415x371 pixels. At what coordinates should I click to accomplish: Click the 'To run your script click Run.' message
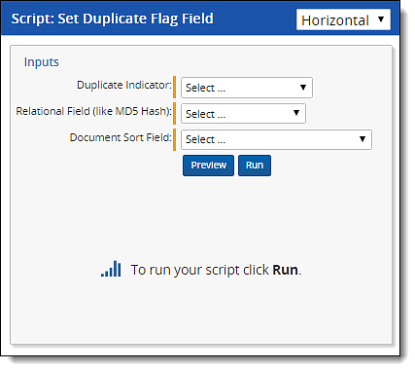tap(216, 270)
